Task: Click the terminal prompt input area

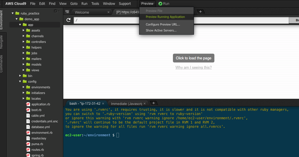Action: pos(118,135)
